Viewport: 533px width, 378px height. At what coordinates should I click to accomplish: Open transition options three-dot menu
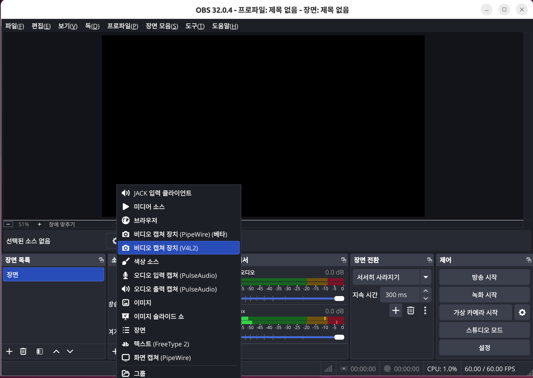[425, 310]
